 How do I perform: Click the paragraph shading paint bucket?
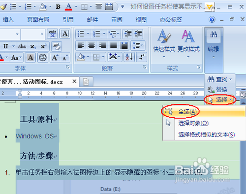[x=81, y=57]
